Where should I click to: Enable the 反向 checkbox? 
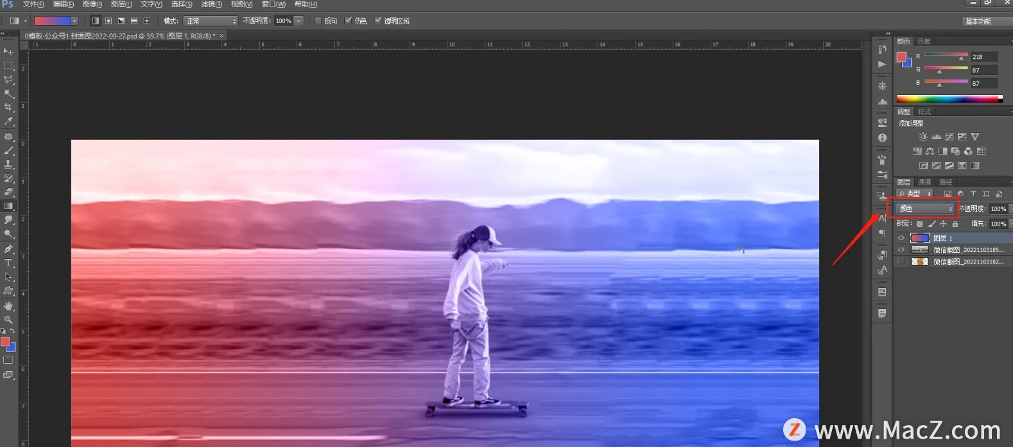point(318,21)
